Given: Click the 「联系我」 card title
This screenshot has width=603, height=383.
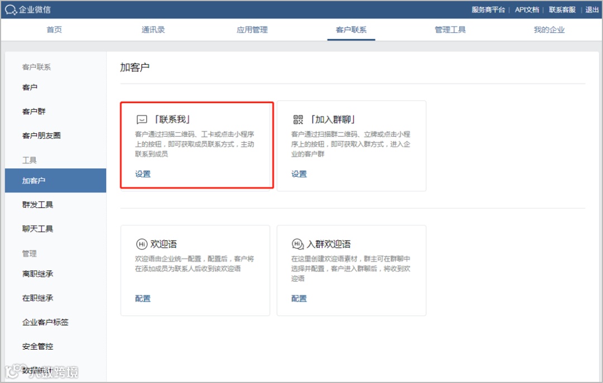Looking at the screenshot, I should click(x=173, y=119).
